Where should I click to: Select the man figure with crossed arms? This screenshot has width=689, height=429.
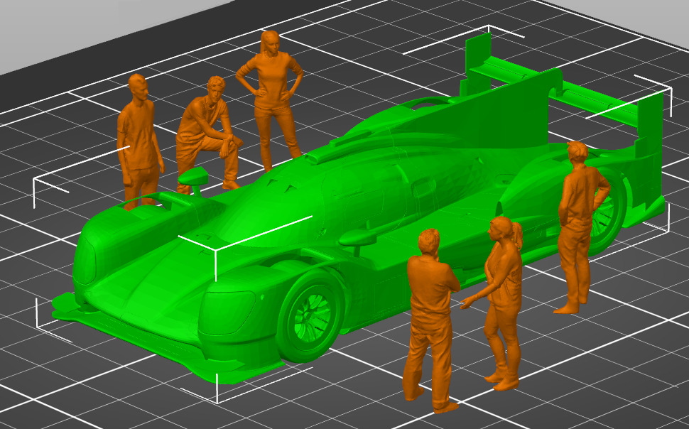(430, 321)
